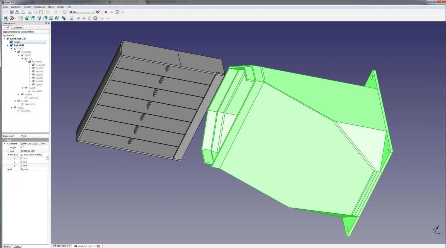The image size is (446, 248).
Task: Select the Ansicht properties tab
Action: 7,246
